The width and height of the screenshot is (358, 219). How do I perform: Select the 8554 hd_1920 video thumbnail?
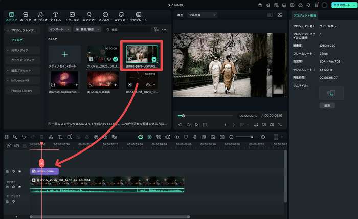tap(142, 80)
